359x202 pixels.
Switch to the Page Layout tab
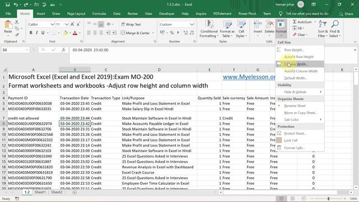[x=76, y=13]
